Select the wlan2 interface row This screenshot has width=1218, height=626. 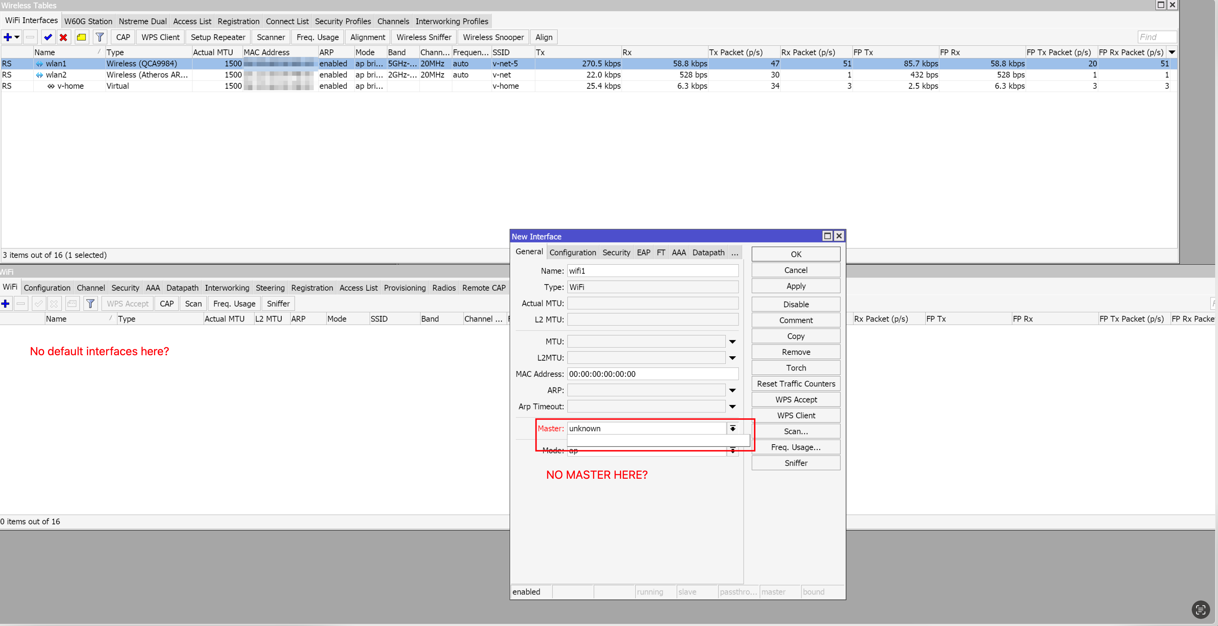point(56,75)
